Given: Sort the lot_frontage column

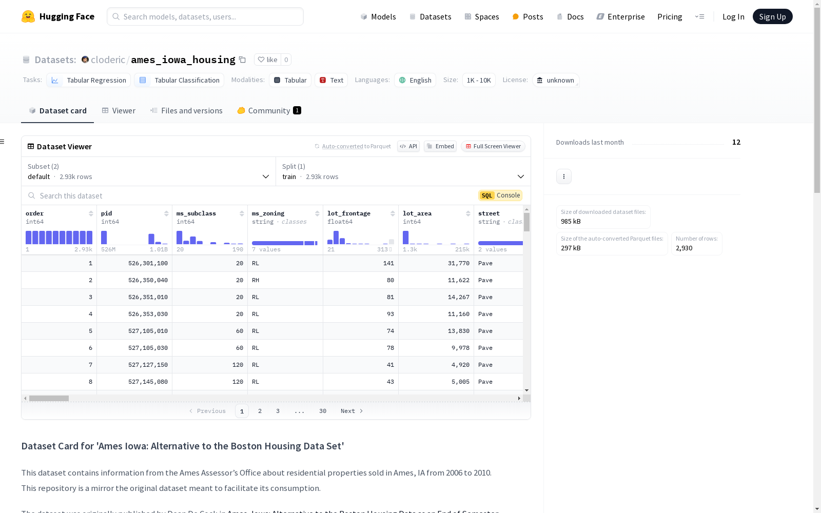Looking at the screenshot, I should point(393,213).
